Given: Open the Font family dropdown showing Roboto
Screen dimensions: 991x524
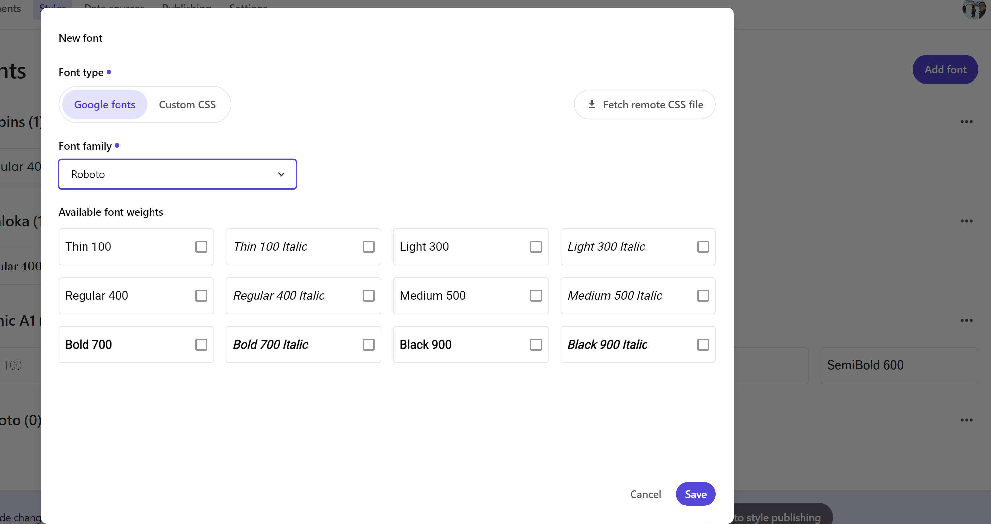Looking at the screenshot, I should point(177,174).
